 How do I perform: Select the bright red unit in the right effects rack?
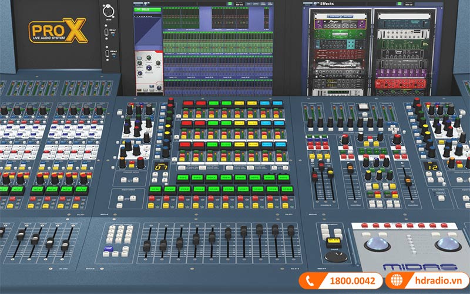point(400,83)
